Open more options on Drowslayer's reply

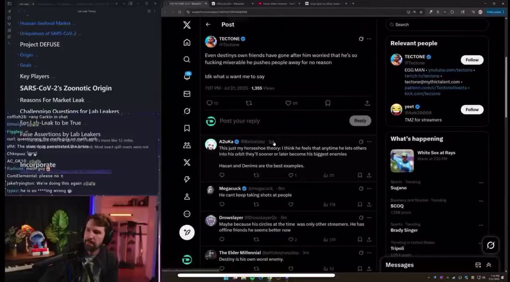coord(369,218)
